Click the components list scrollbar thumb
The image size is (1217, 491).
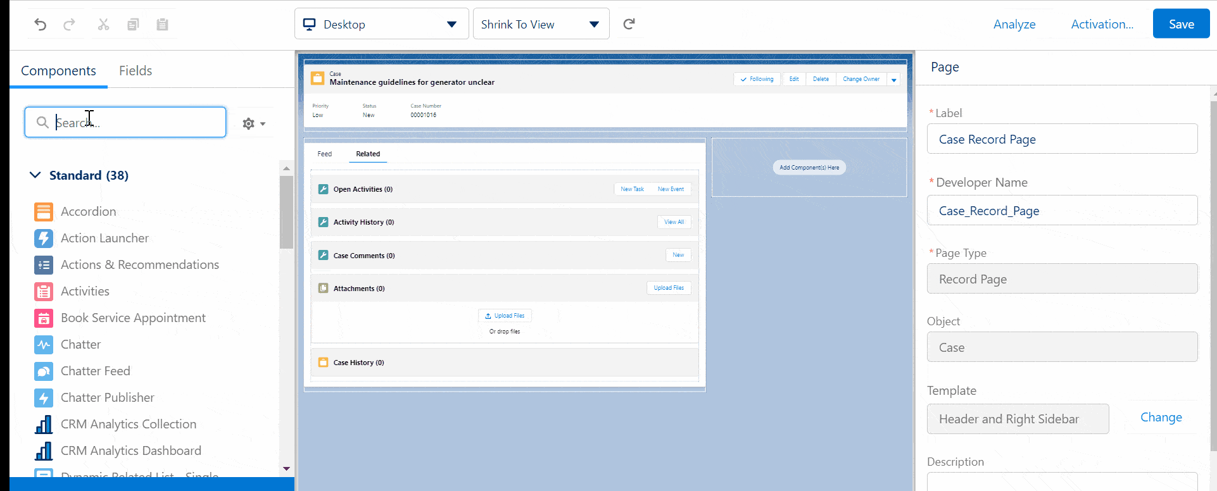click(286, 212)
